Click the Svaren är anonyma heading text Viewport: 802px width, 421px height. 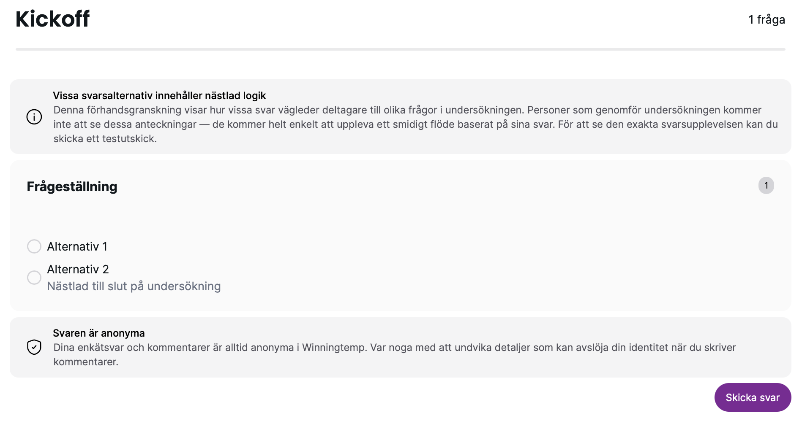click(99, 333)
